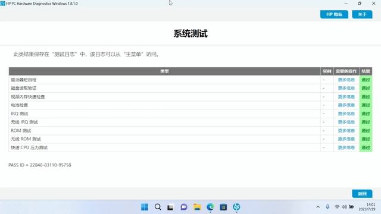Click 通过 result for ROM 测试 row
Image resolution: width=381 pixels, height=214 pixels.
point(366,131)
